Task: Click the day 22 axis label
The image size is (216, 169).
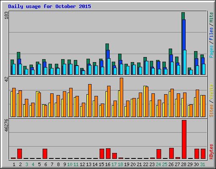Action: 146,164
